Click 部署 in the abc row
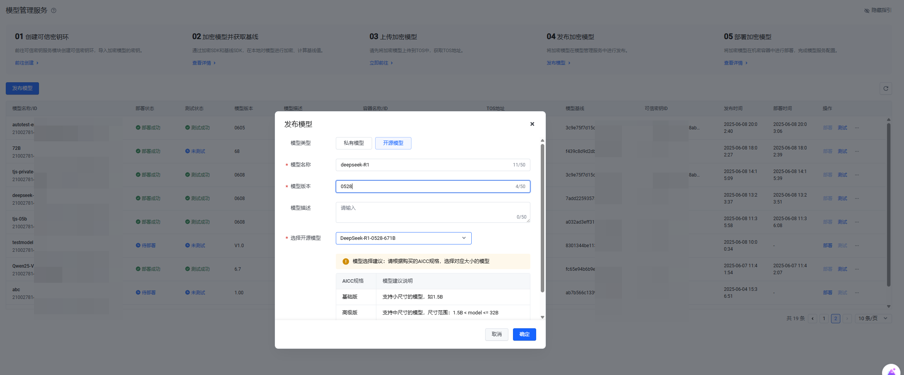 coord(828,293)
